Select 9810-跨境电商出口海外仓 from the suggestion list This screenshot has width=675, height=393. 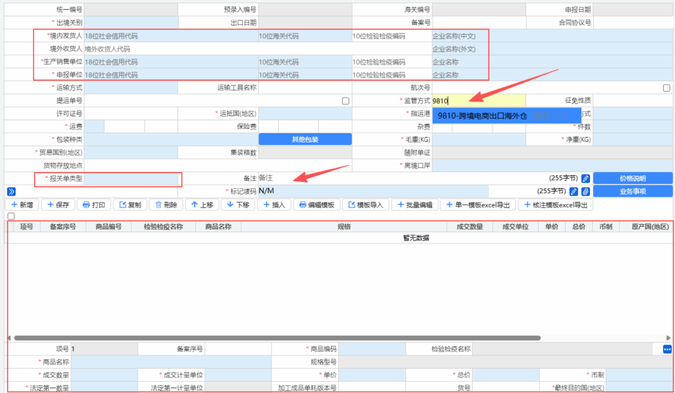pos(483,116)
